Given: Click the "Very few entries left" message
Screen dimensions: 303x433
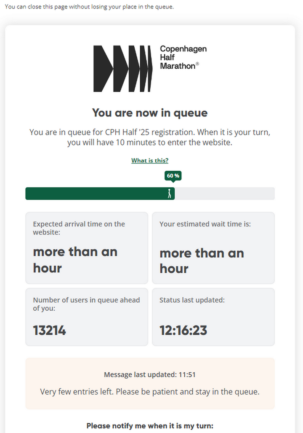Looking at the screenshot, I should [150, 392].
